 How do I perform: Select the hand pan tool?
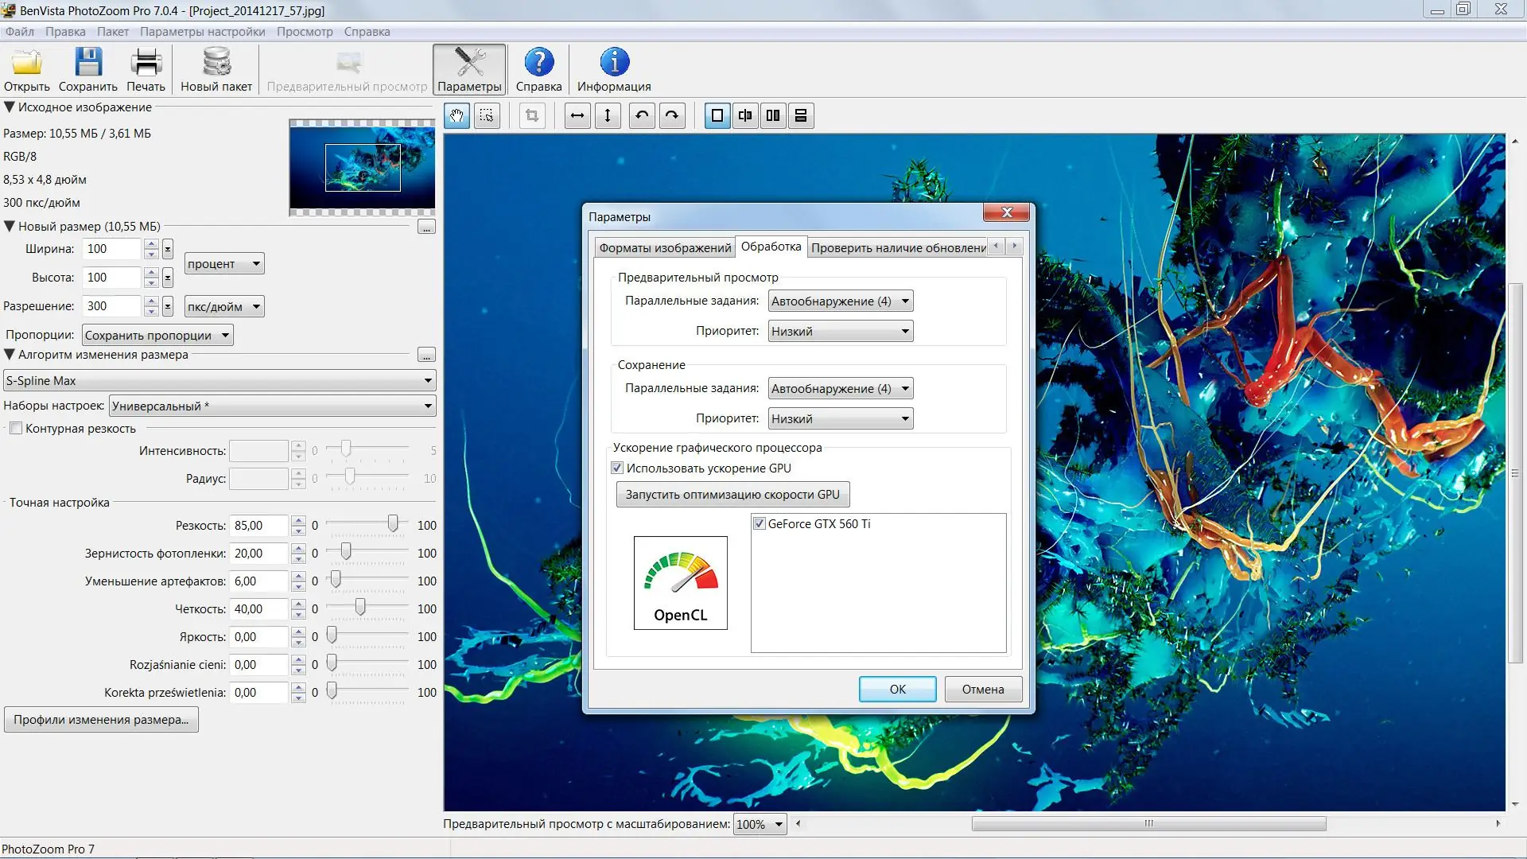pos(457,115)
